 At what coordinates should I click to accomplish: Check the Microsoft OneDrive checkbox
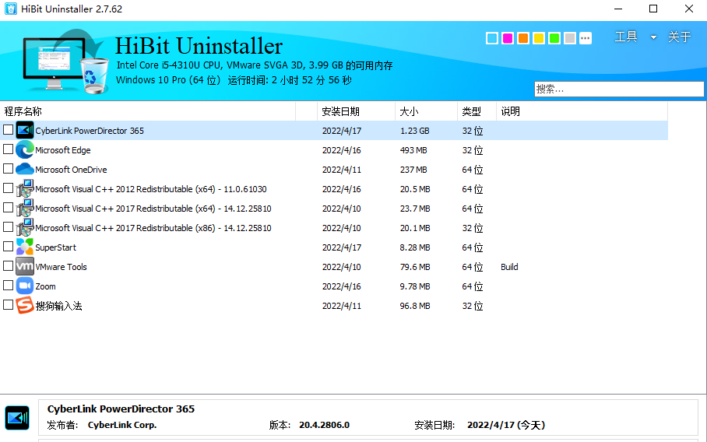pos(8,169)
